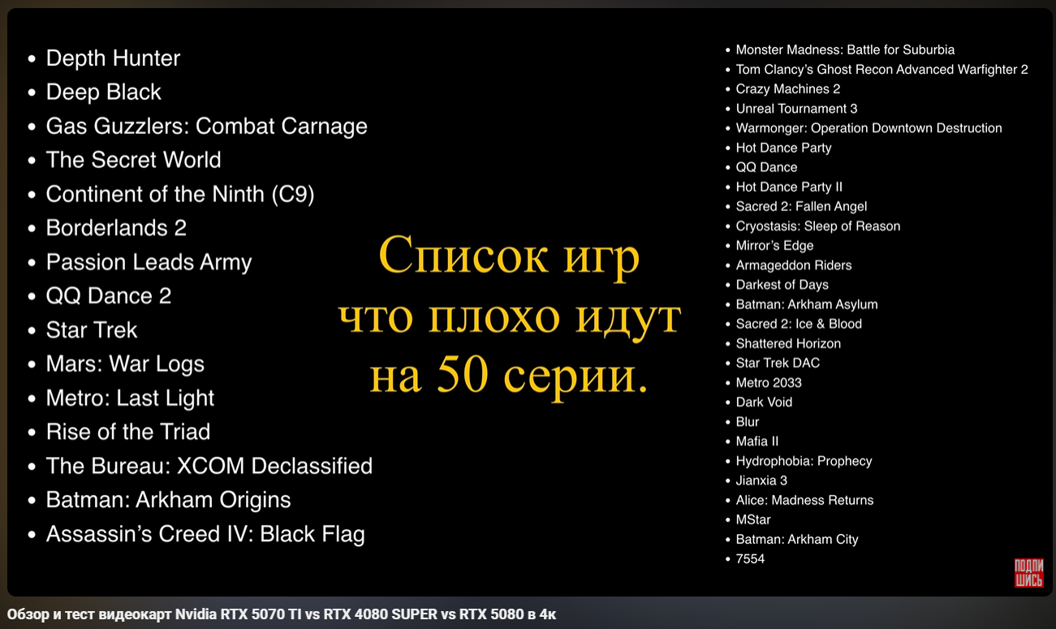Select 'Metro 2033' entry
This screenshot has width=1056, height=629.
click(769, 382)
